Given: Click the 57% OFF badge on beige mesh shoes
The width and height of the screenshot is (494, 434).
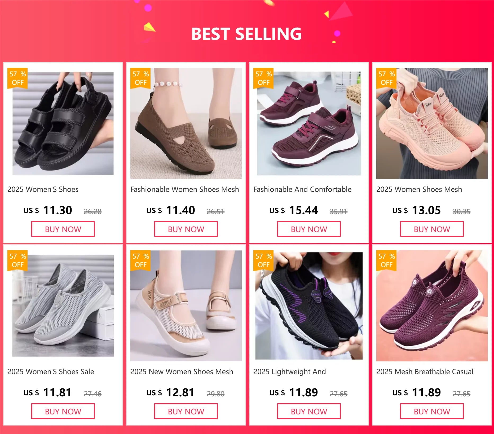Looking at the screenshot, I should tap(140, 261).
